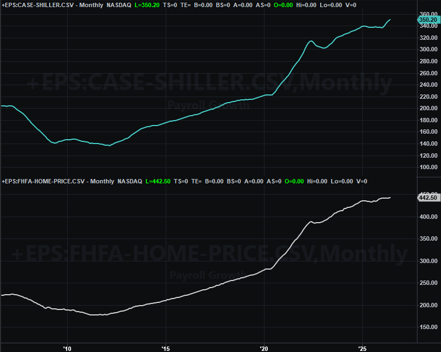Click the green L=350.20 last value
This screenshot has height=352, width=441.
tap(147, 5)
